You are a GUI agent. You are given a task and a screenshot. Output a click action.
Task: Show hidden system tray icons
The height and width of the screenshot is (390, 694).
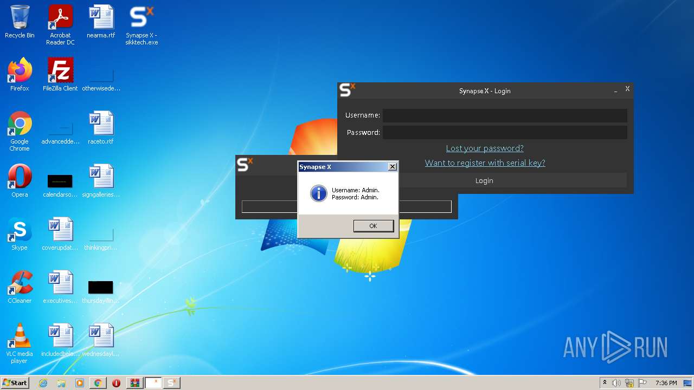pyautogui.click(x=605, y=383)
